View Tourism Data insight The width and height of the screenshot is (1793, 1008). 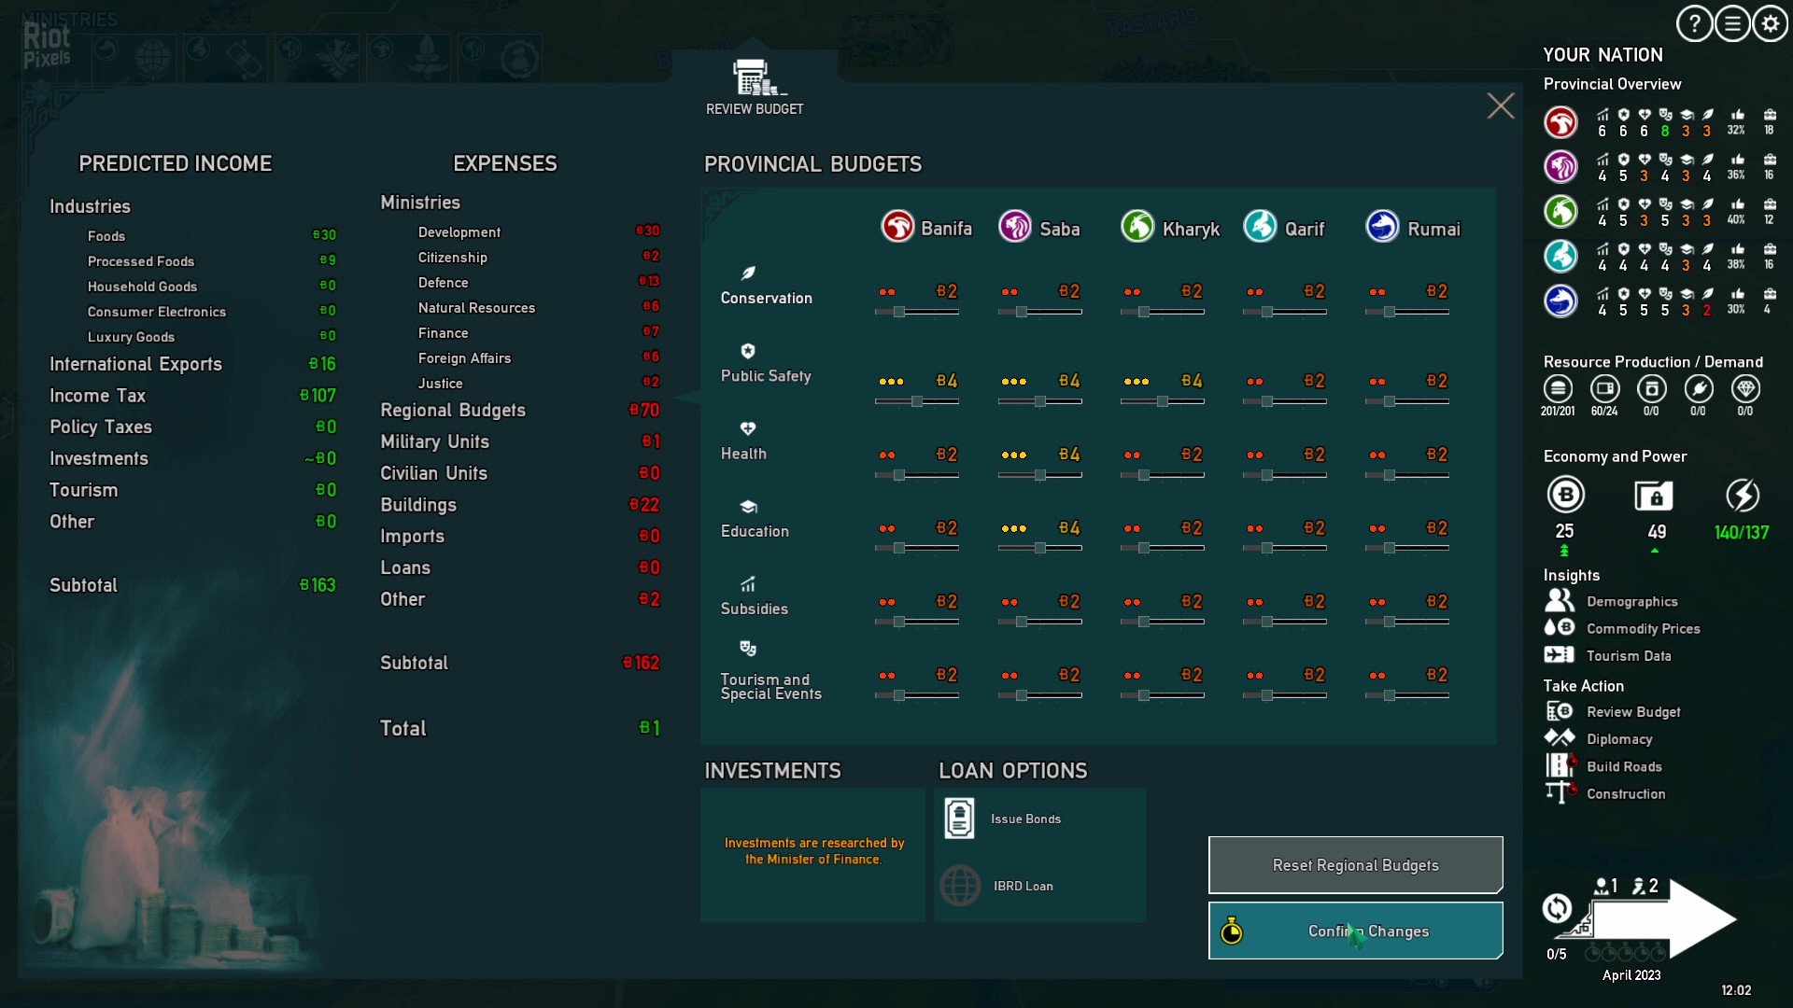pyautogui.click(x=1630, y=656)
